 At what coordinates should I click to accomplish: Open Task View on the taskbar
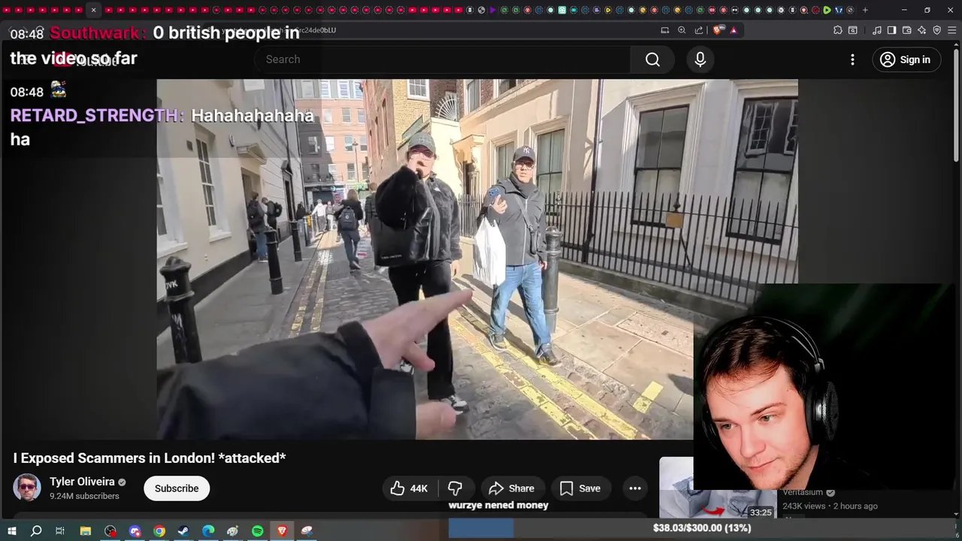[x=60, y=531]
